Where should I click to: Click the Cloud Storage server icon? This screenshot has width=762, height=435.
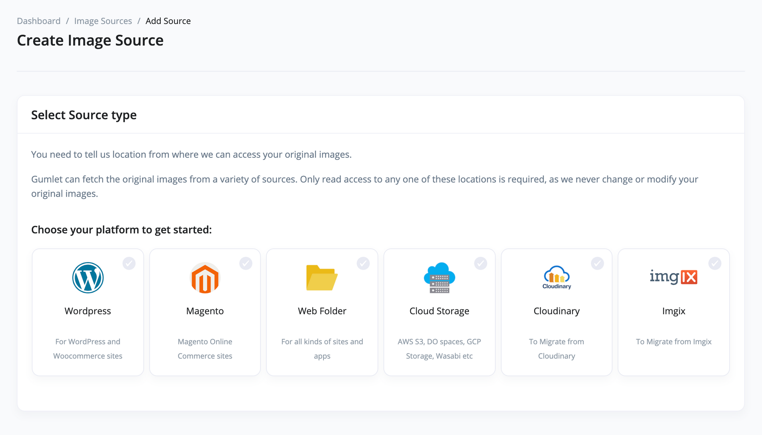439,278
